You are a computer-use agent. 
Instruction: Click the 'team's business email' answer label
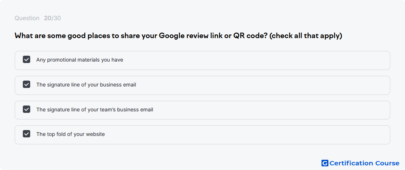tap(95, 110)
